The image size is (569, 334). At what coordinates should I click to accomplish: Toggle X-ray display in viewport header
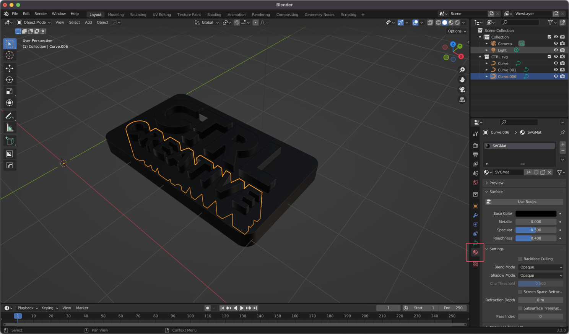[x=430, y=23]
